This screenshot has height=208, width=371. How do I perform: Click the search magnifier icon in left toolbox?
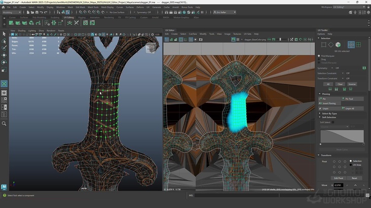4,123
